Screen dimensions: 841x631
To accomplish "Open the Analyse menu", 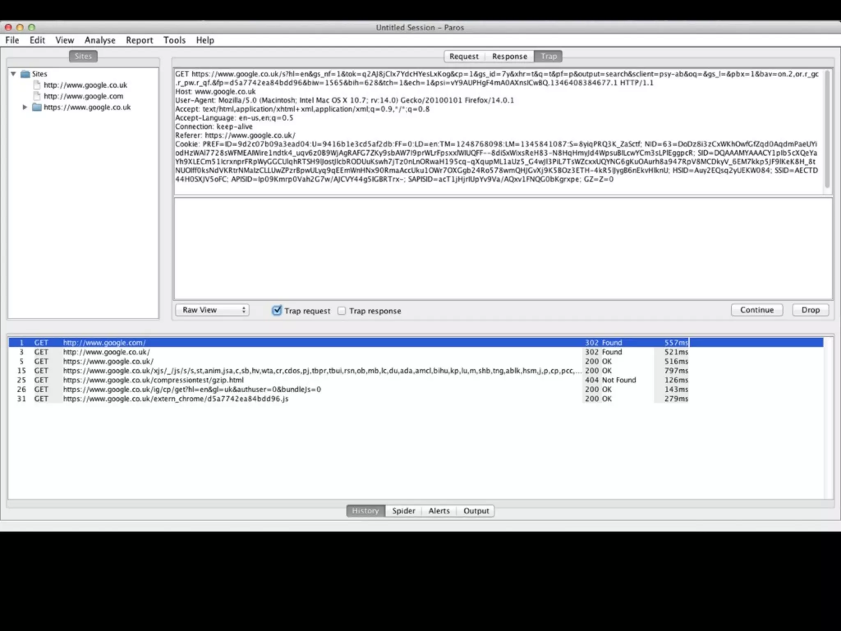I will click(x=100, y=40).
